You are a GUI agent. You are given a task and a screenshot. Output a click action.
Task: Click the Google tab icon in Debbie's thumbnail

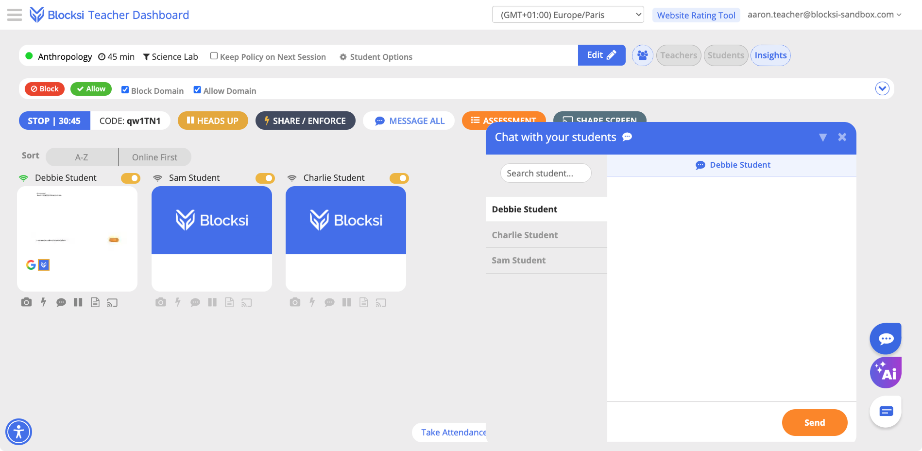click(31, 265)
